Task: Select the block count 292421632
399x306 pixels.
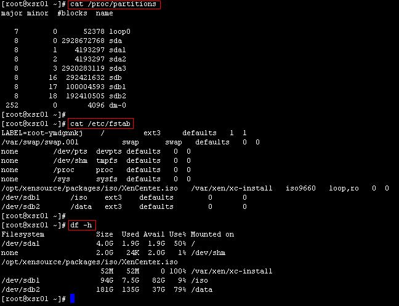Action: (x=85, y=77)
